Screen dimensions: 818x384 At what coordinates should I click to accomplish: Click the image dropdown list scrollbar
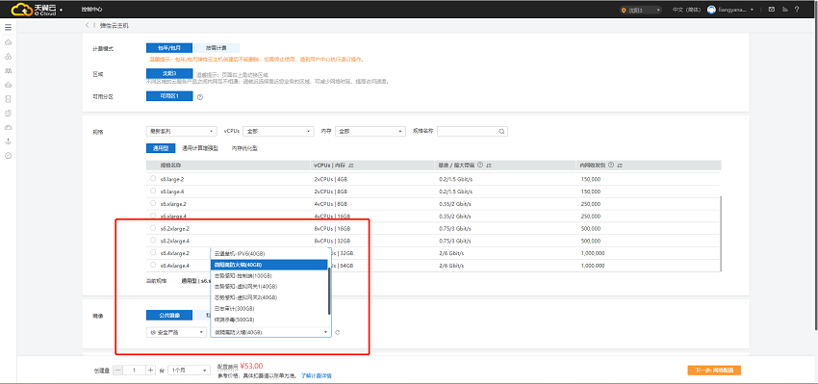(x=329, y=292)
